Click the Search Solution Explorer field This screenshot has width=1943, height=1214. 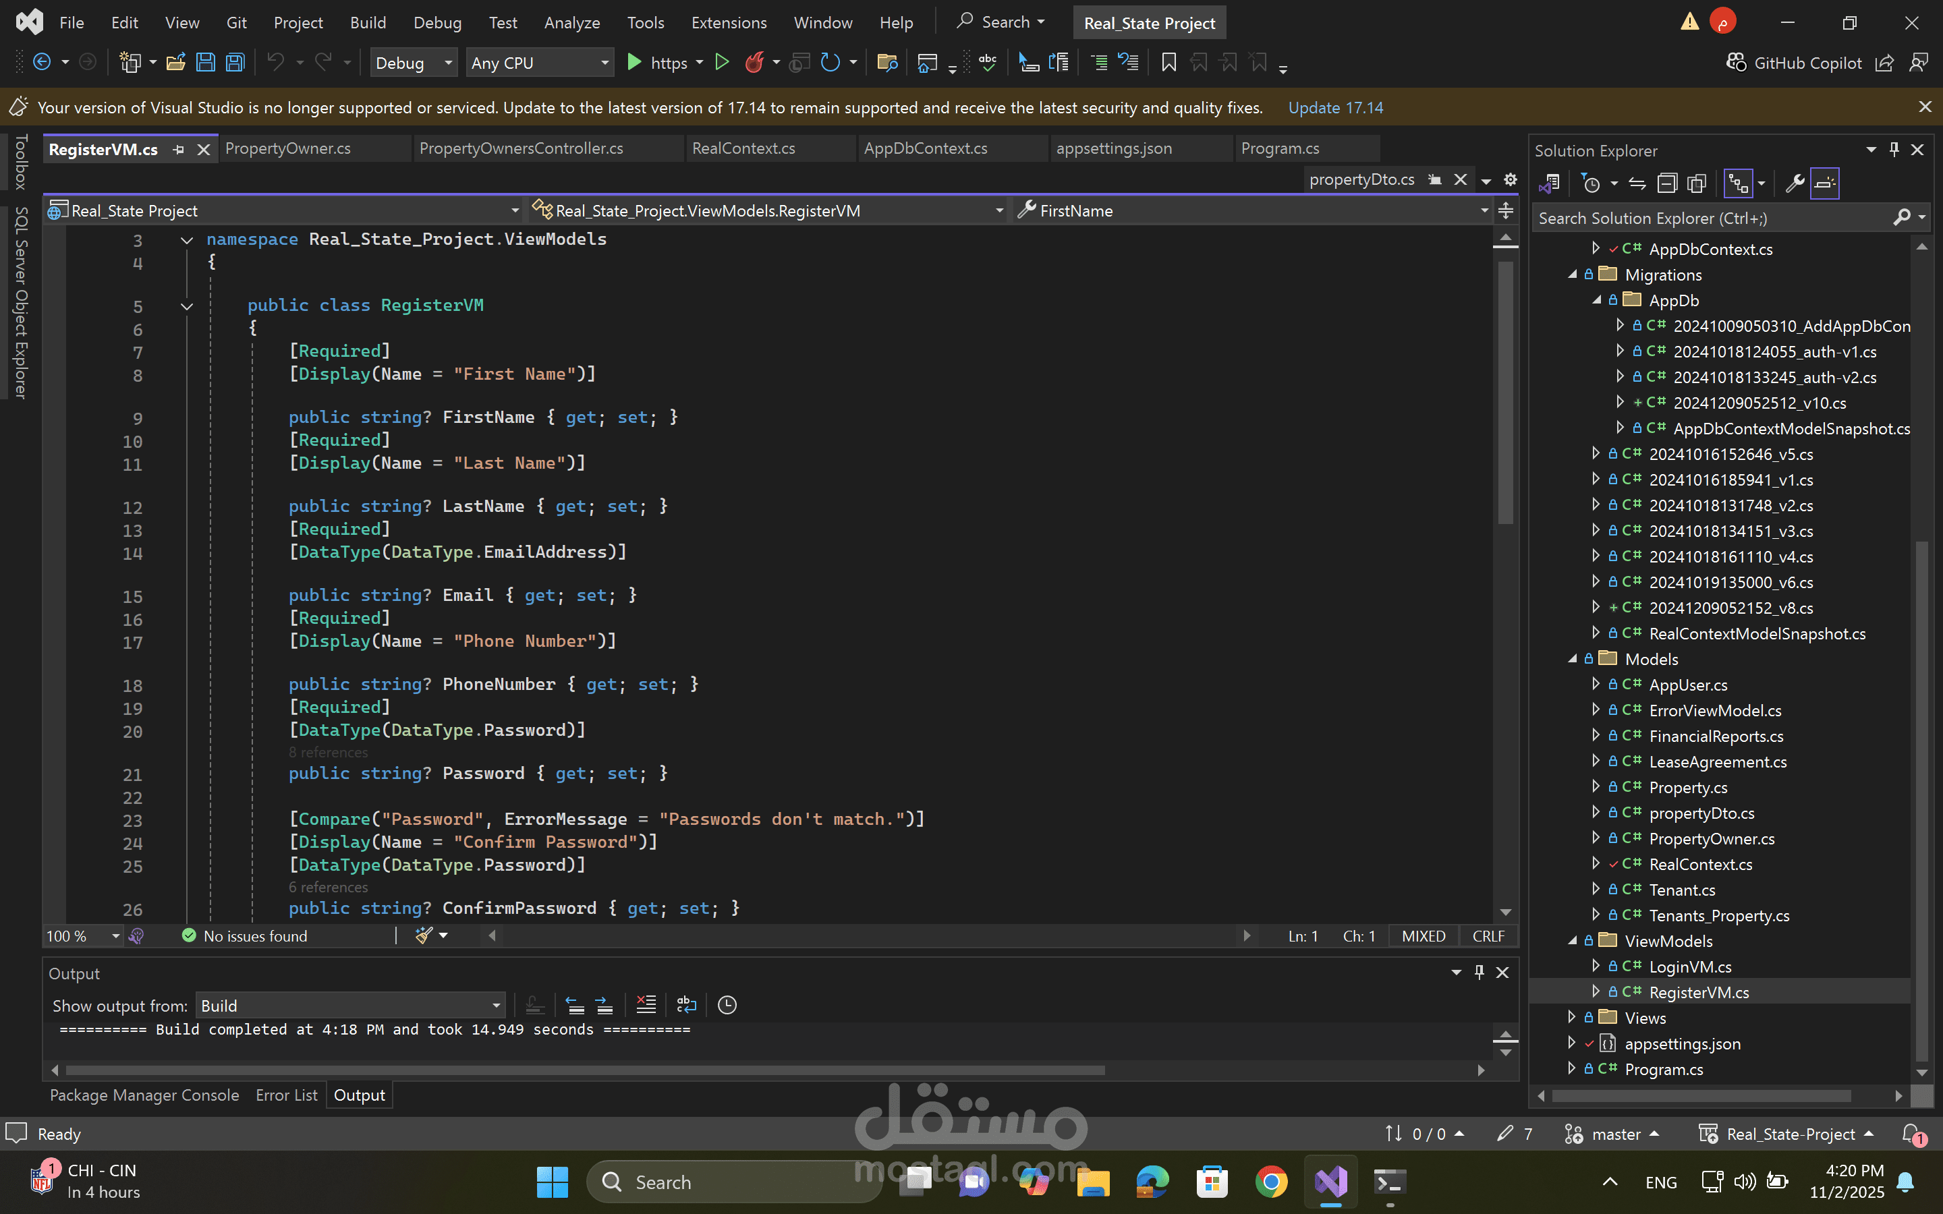(1714, 218)
